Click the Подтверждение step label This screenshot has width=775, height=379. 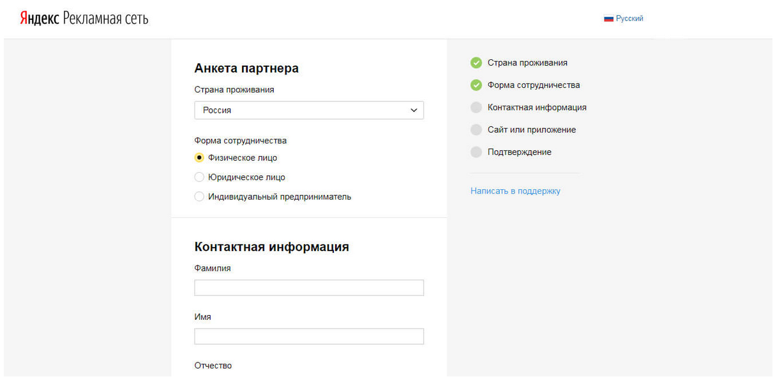pos(519,152)
